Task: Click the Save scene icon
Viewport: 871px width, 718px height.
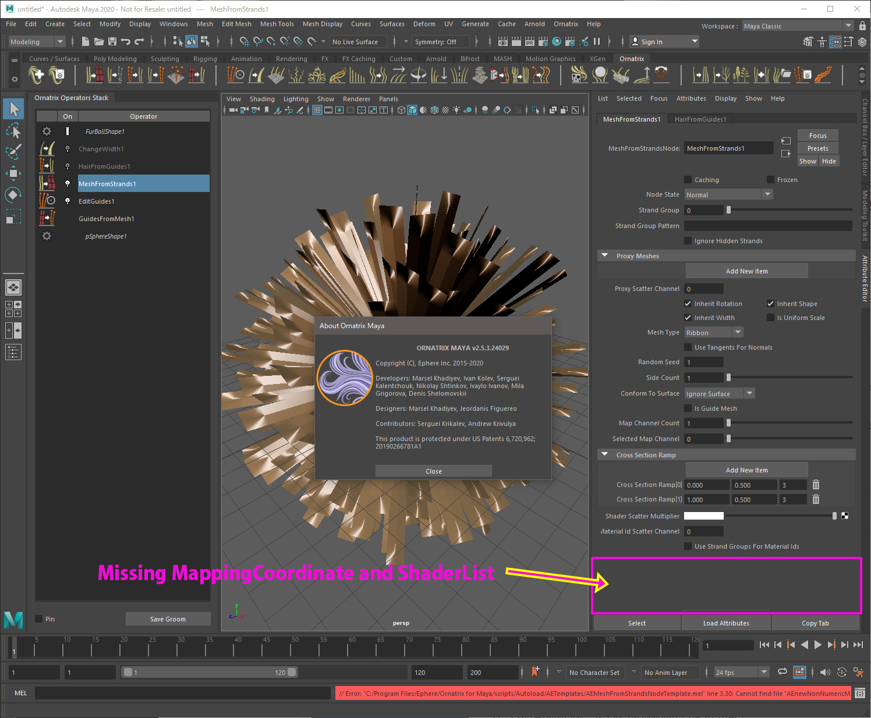Action: [112, 41]
